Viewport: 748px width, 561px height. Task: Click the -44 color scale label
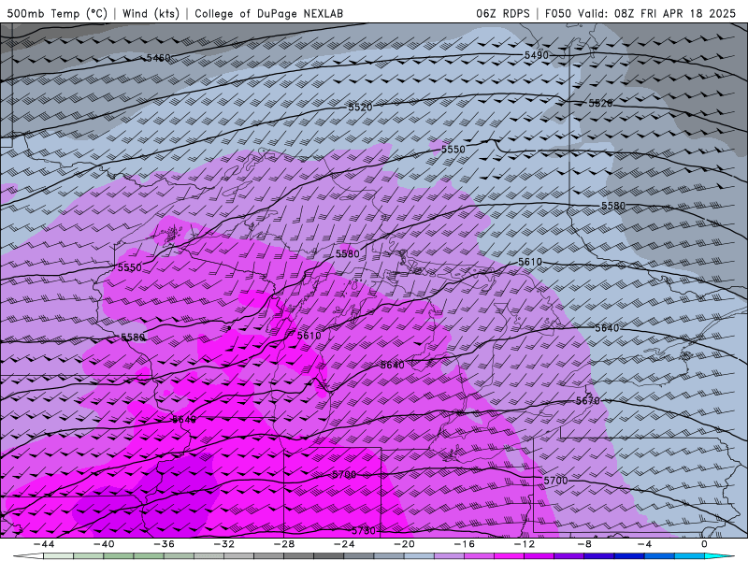(44, 544)
